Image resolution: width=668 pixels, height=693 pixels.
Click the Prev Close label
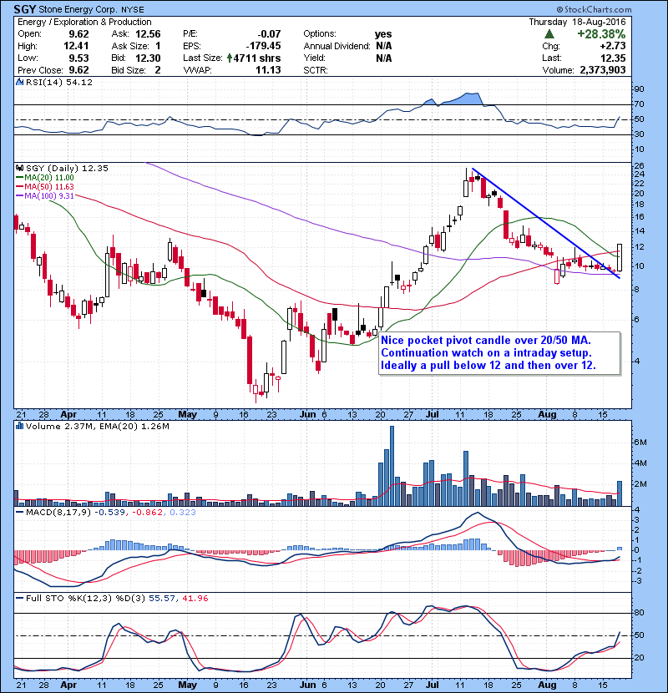[x=41, y=70]
